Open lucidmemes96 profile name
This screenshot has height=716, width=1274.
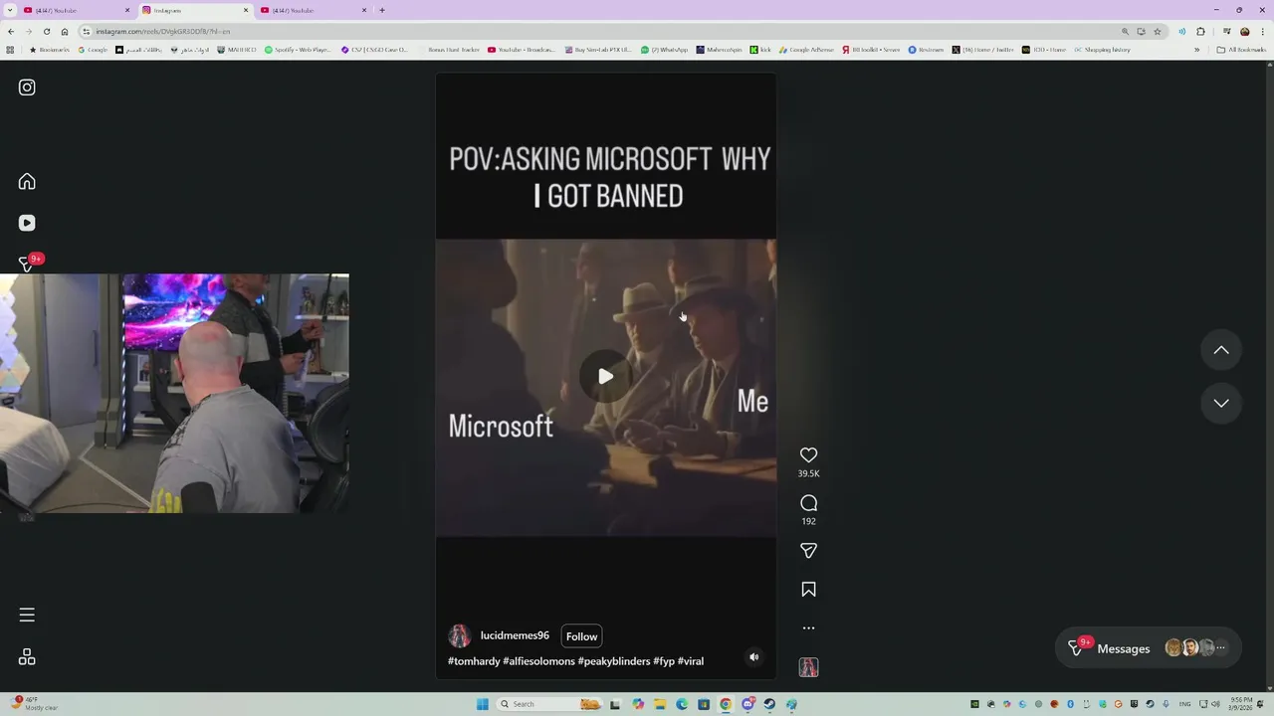(x=515, y=635)
